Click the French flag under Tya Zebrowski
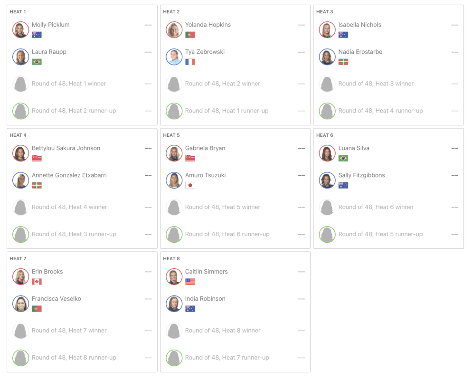This screenshot has width=472, height=380. (x=190, y=62)
